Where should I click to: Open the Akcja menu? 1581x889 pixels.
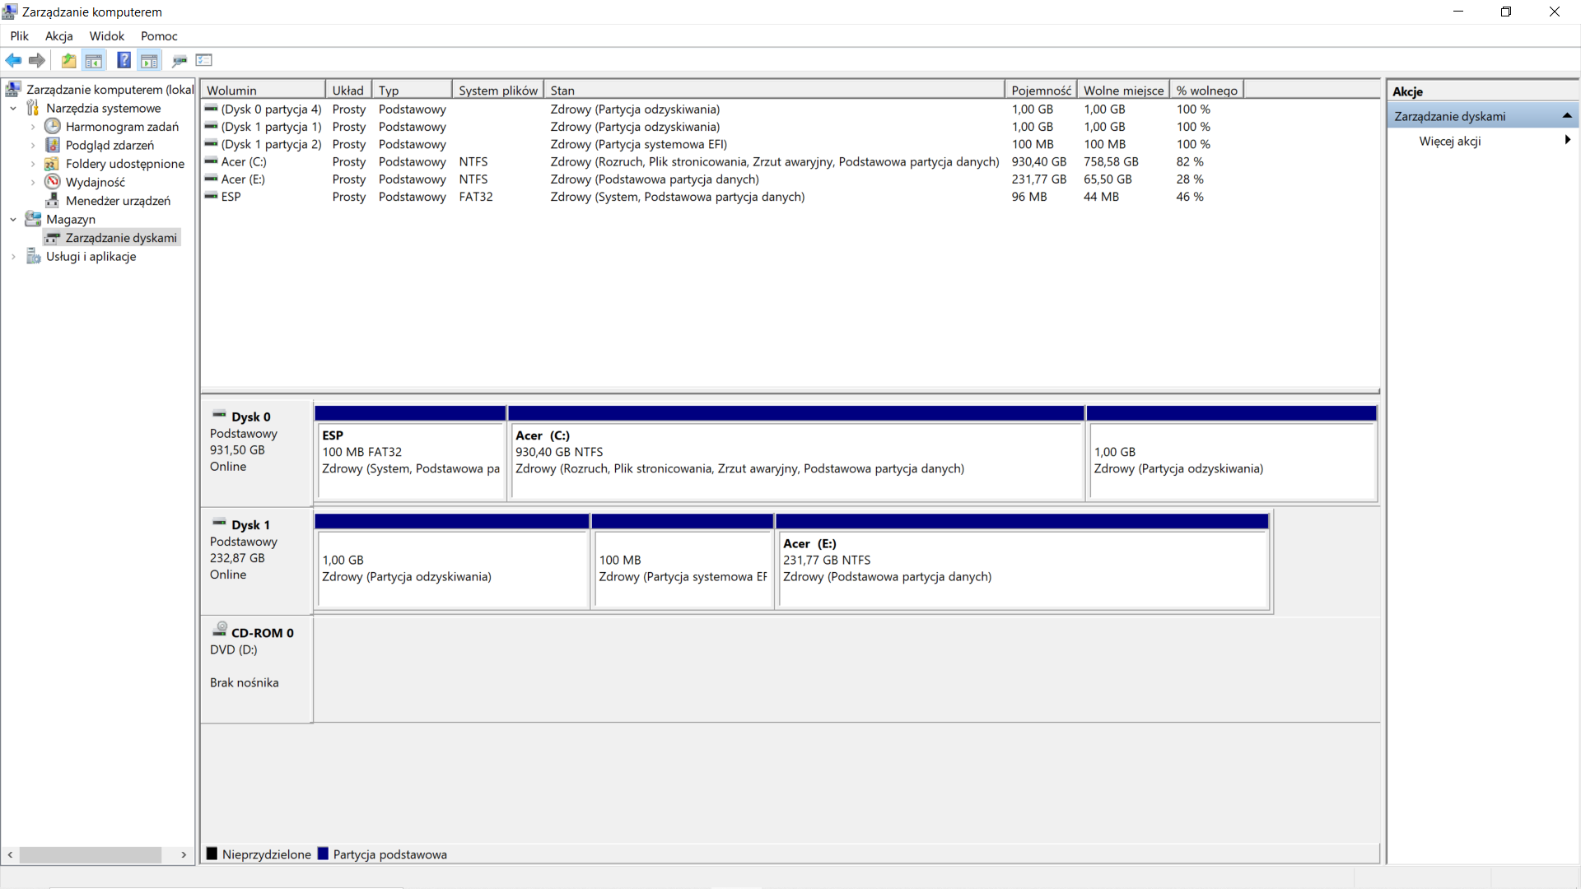(58, 35)
